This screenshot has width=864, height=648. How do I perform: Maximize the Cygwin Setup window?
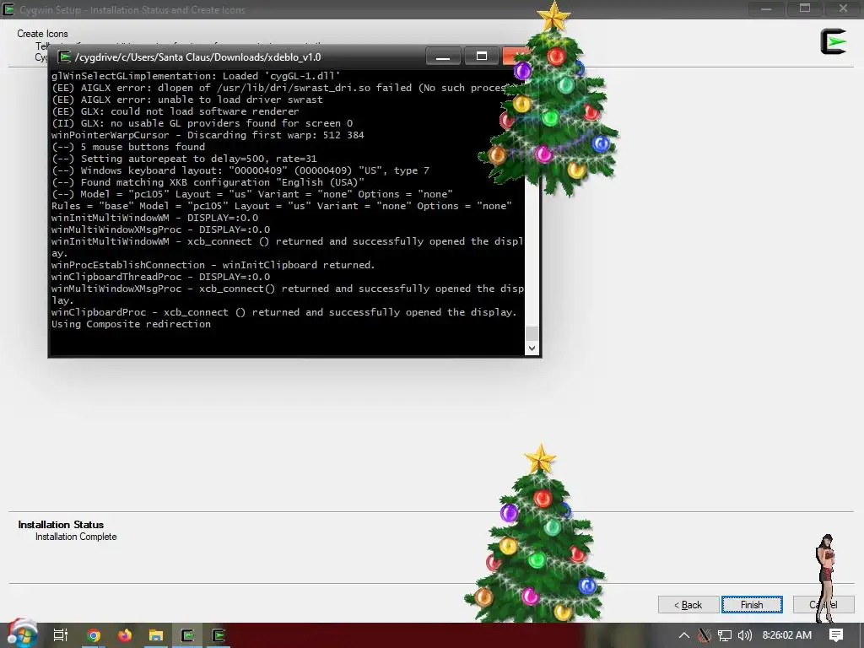pos(805,8)
